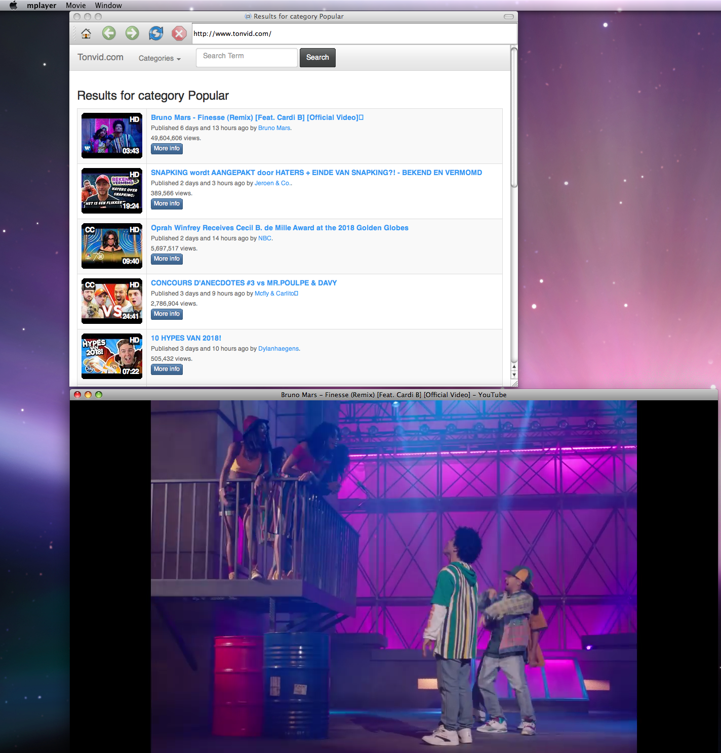Open the 10 HYPES VAN 2018! link

(186, 338)
